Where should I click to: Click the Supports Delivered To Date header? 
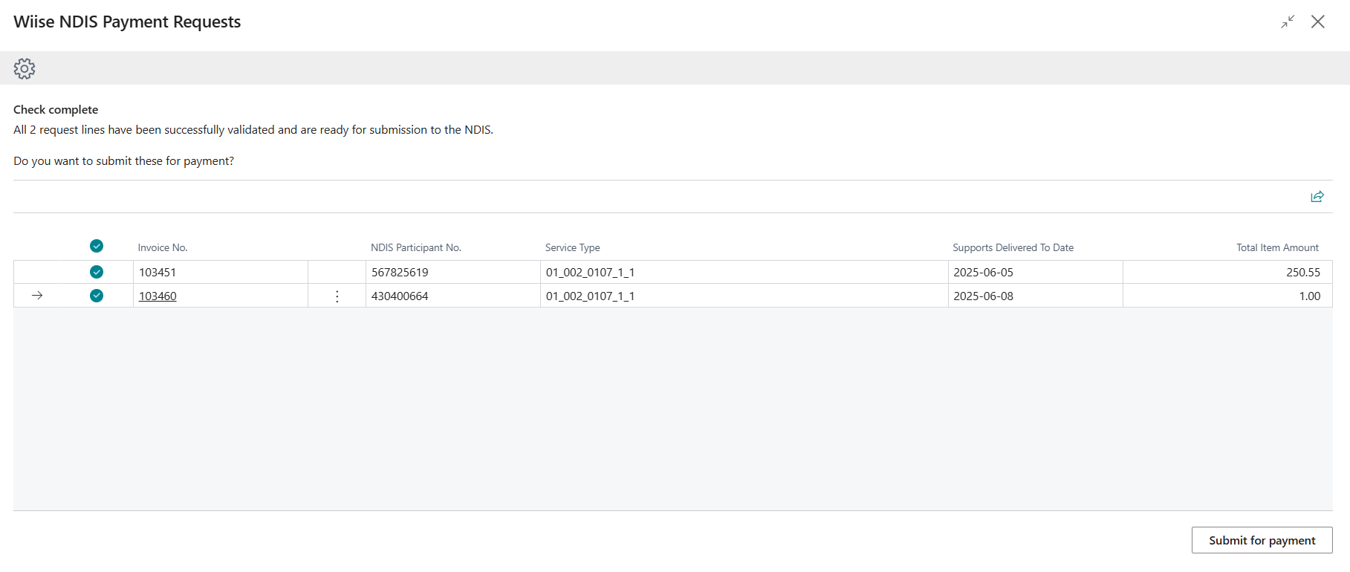[x=1013, y=247]
